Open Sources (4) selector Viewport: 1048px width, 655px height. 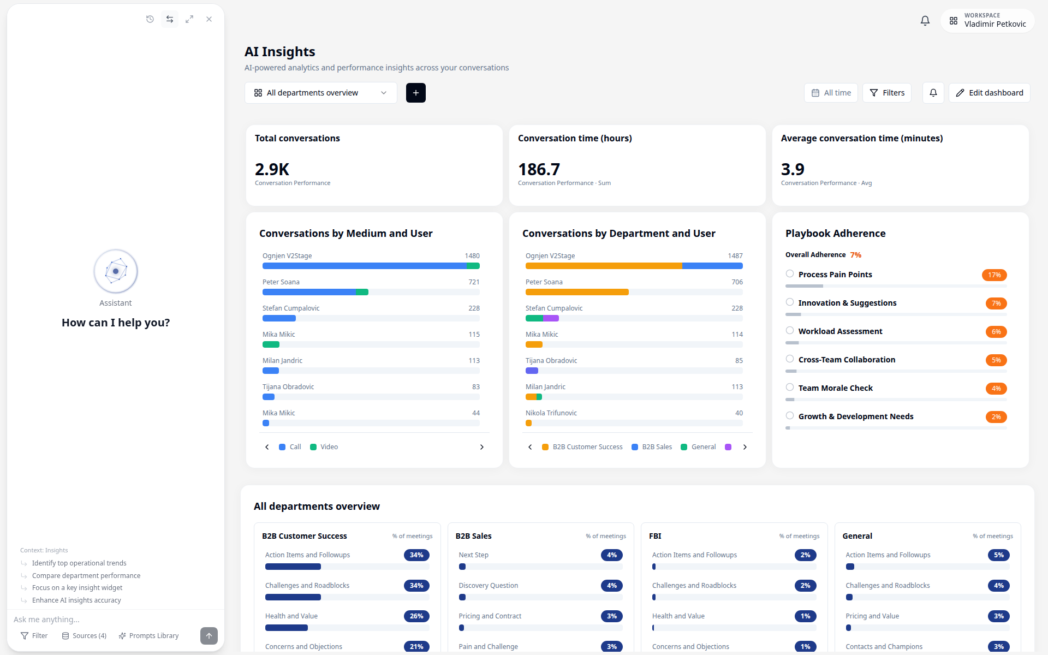(84, 636)
